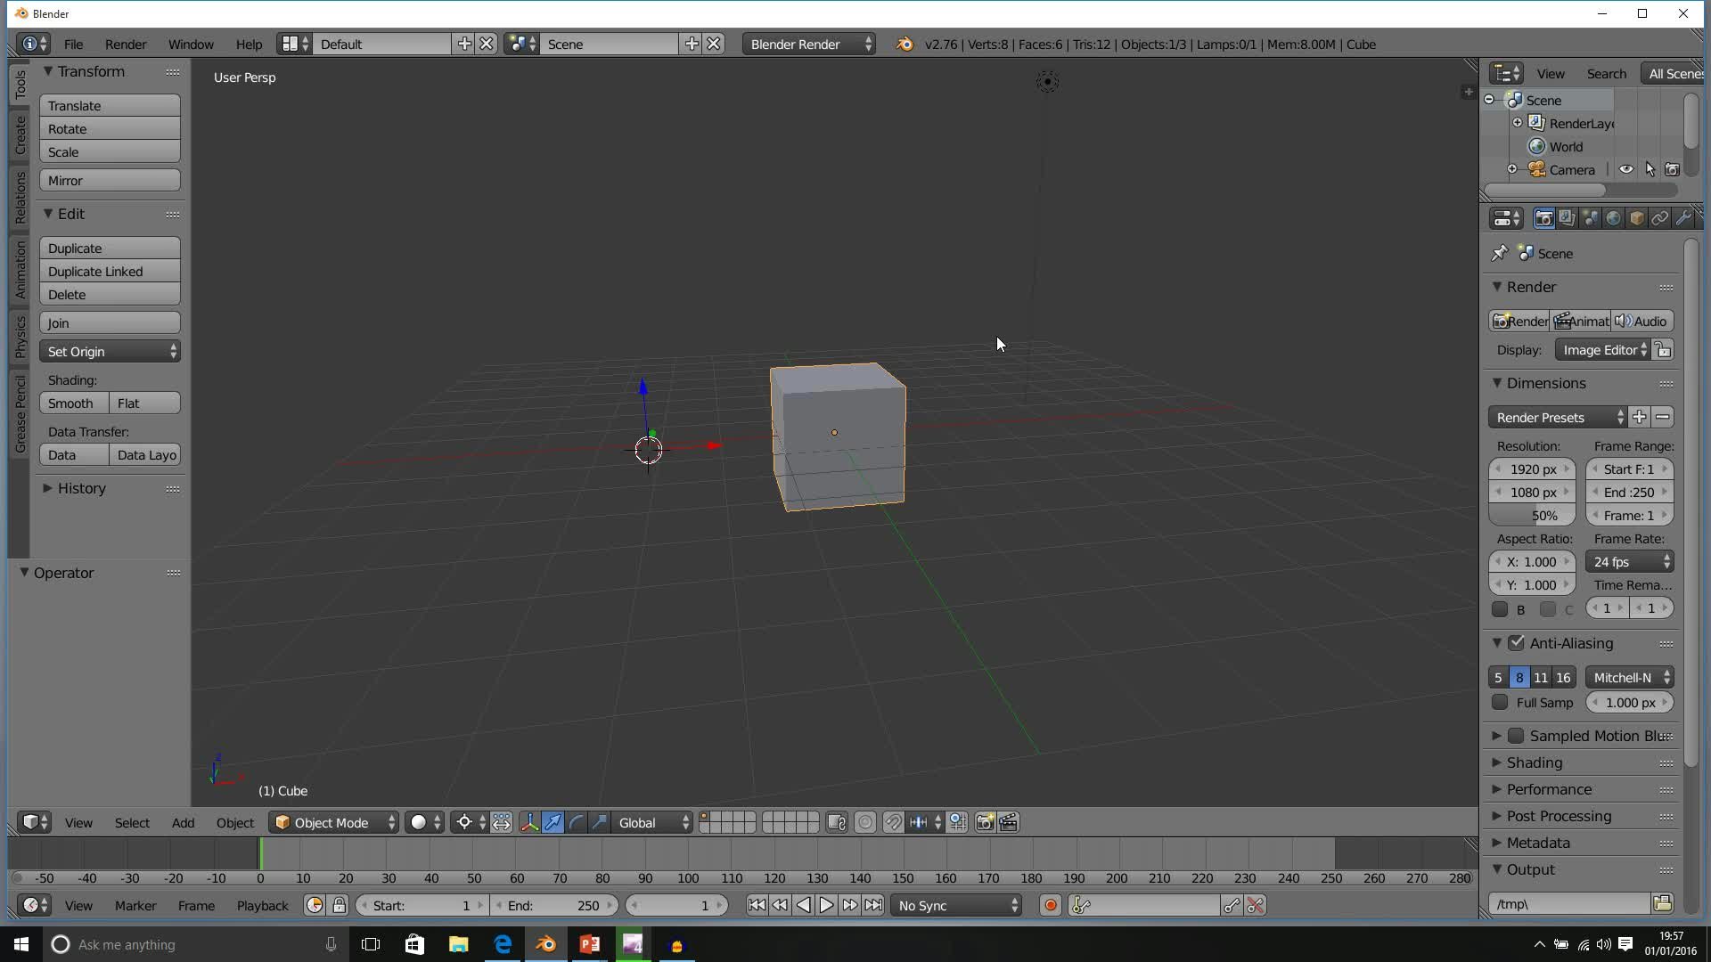This screenshot has height=962, width=1711.
Task: Click the Duplicate Linked button
Action: click(x=110, y=272)
